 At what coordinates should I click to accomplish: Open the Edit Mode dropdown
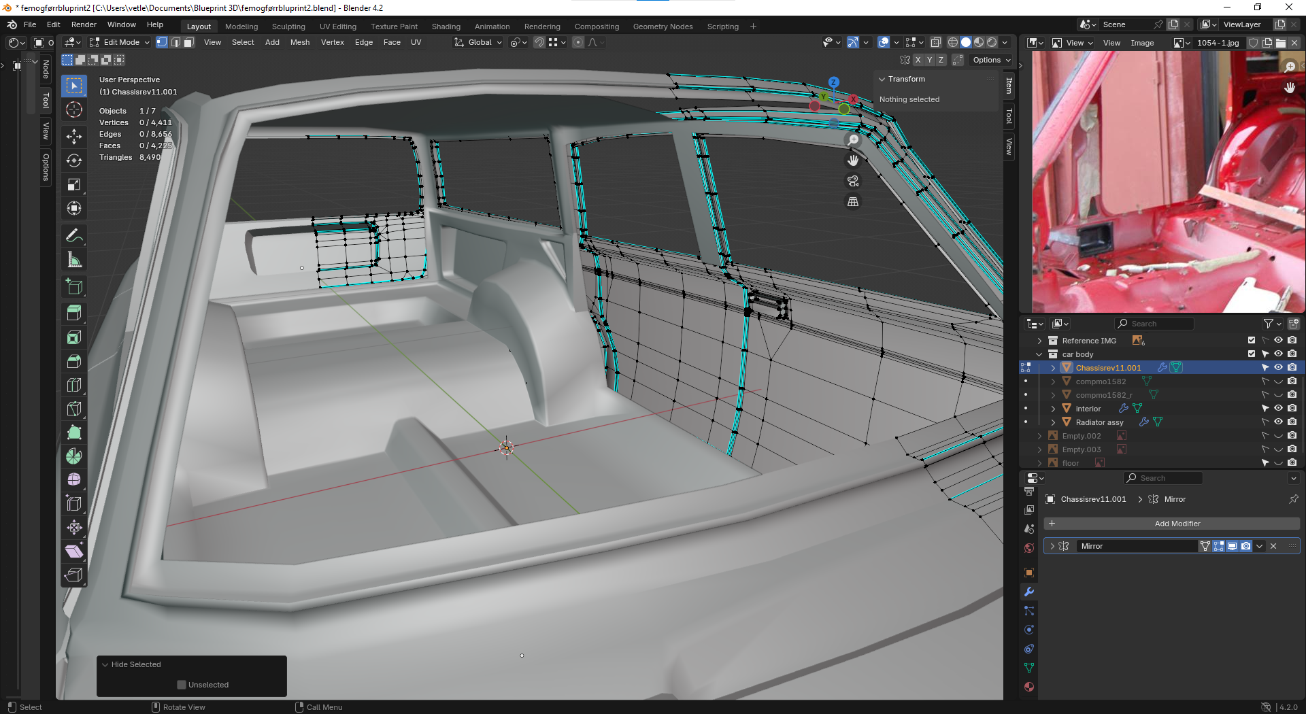pyautogui.click(x=120, y=42)
